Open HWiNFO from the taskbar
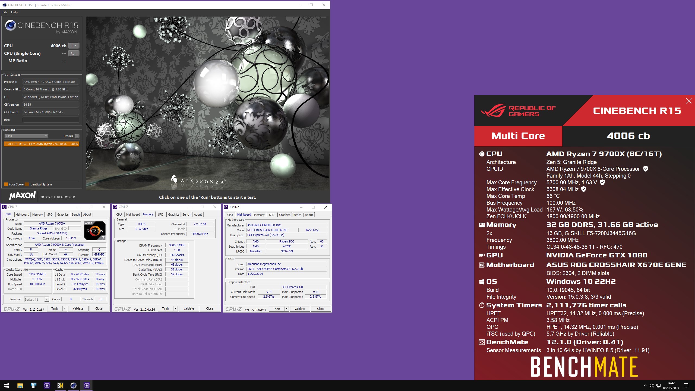 tap(34, 386)
